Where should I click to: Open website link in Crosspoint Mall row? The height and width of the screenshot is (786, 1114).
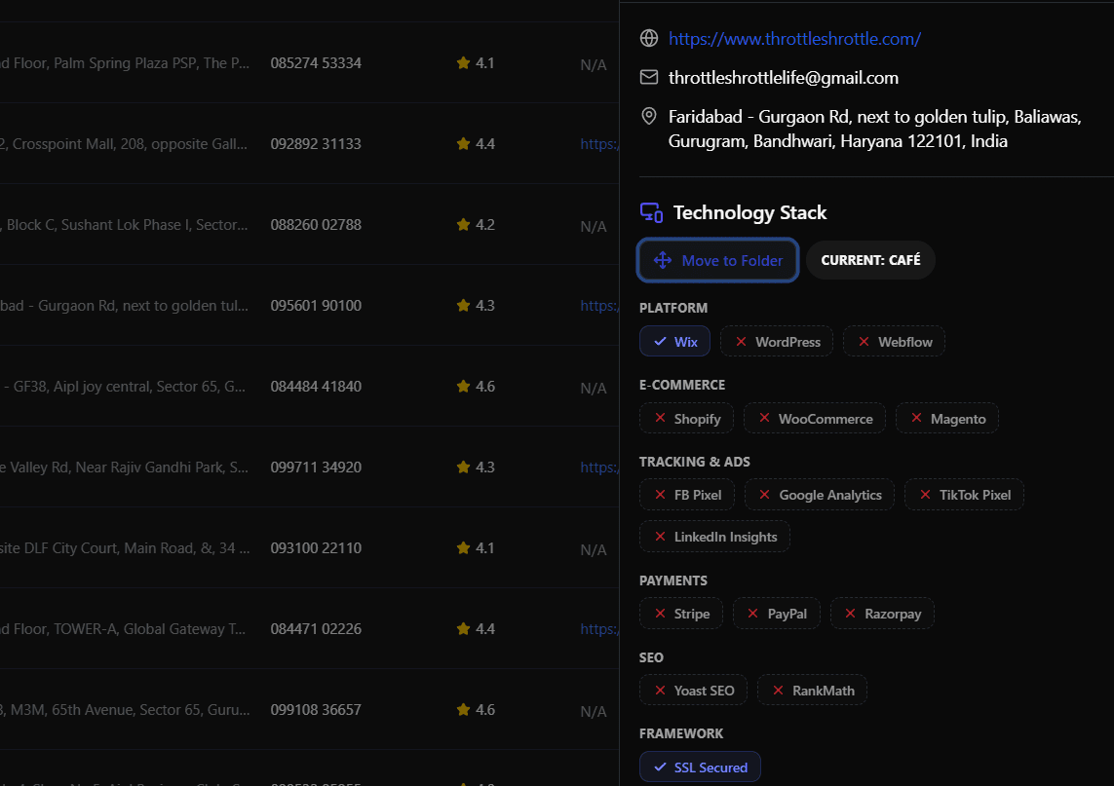599,144
